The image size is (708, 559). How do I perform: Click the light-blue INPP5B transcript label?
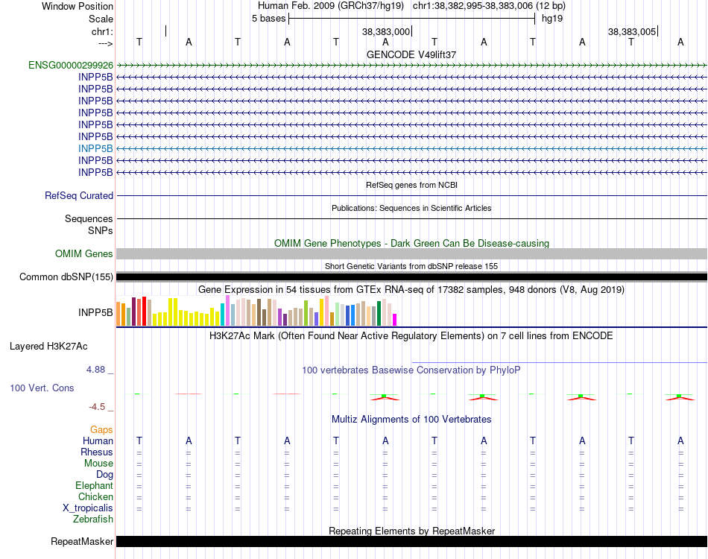95,148
